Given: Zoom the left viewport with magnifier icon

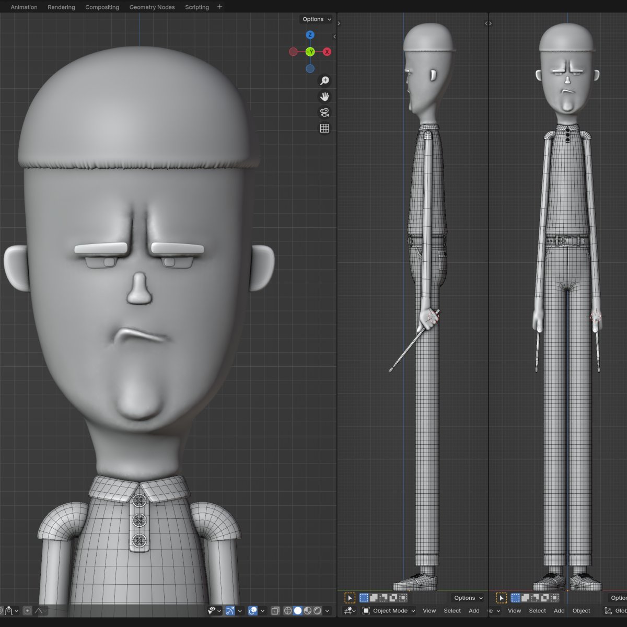Looking at the screenshot, I should click(x=324, y=80).
